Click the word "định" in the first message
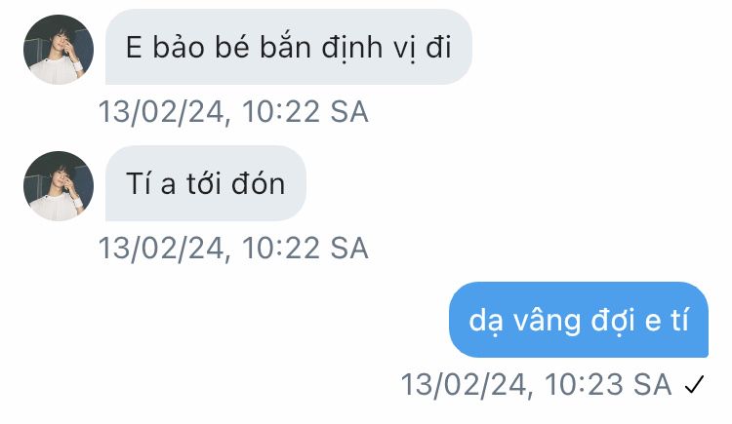The height and width of the screenshot is (424, 732). [x=352, y=49]
